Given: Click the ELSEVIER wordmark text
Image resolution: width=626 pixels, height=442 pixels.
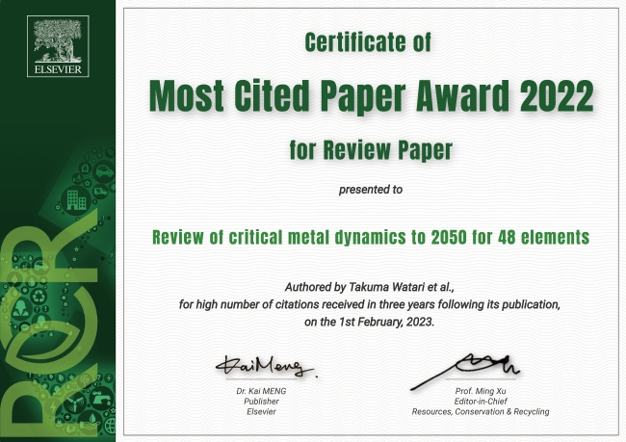Looking at the screenshot, I should pyautogui.click(x=61, y=69).
